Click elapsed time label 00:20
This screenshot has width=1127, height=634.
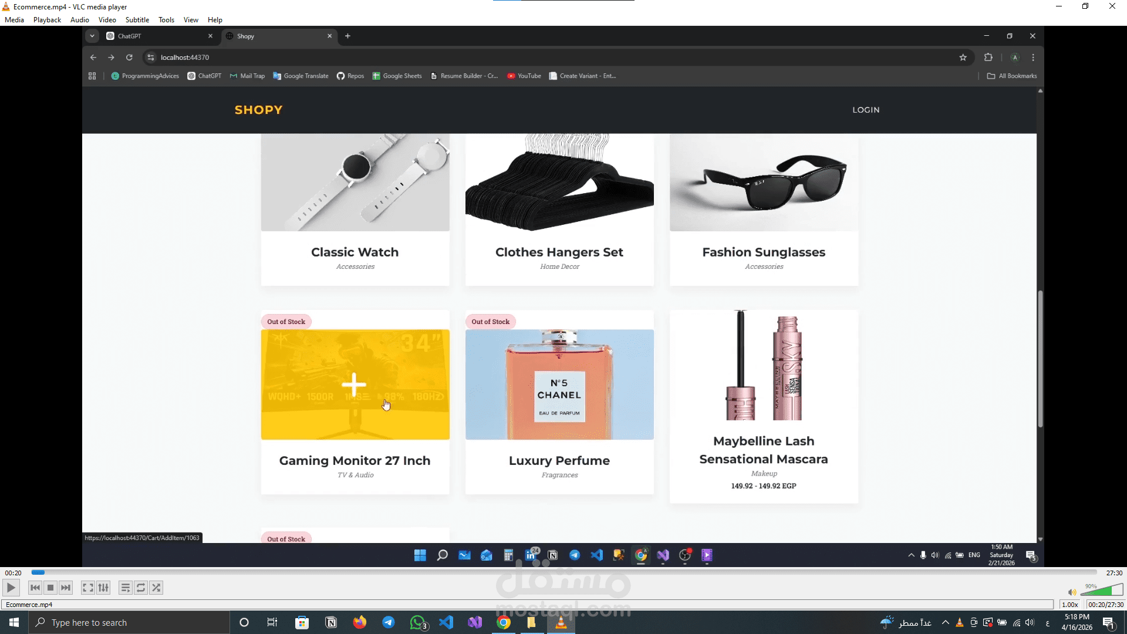(13, 573)
